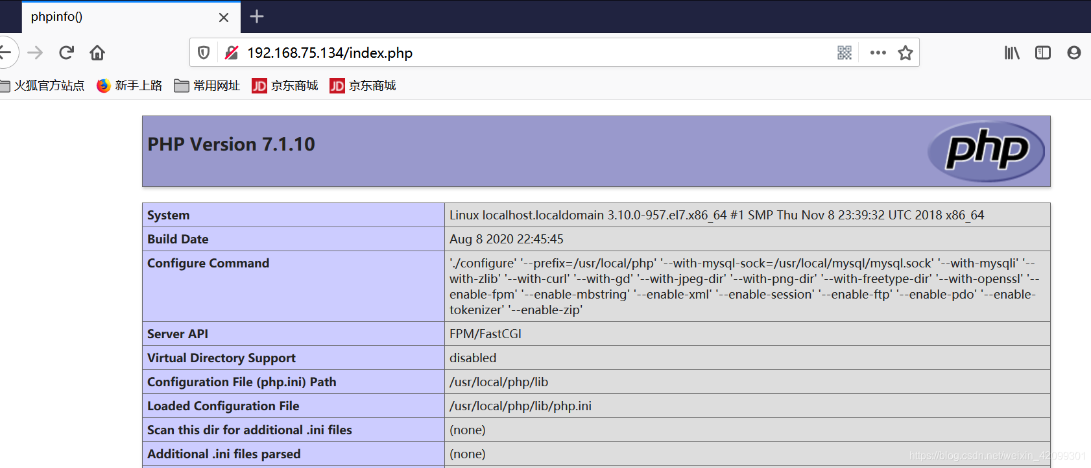Click Scan this dir for additional .ini files

point(250,430)
